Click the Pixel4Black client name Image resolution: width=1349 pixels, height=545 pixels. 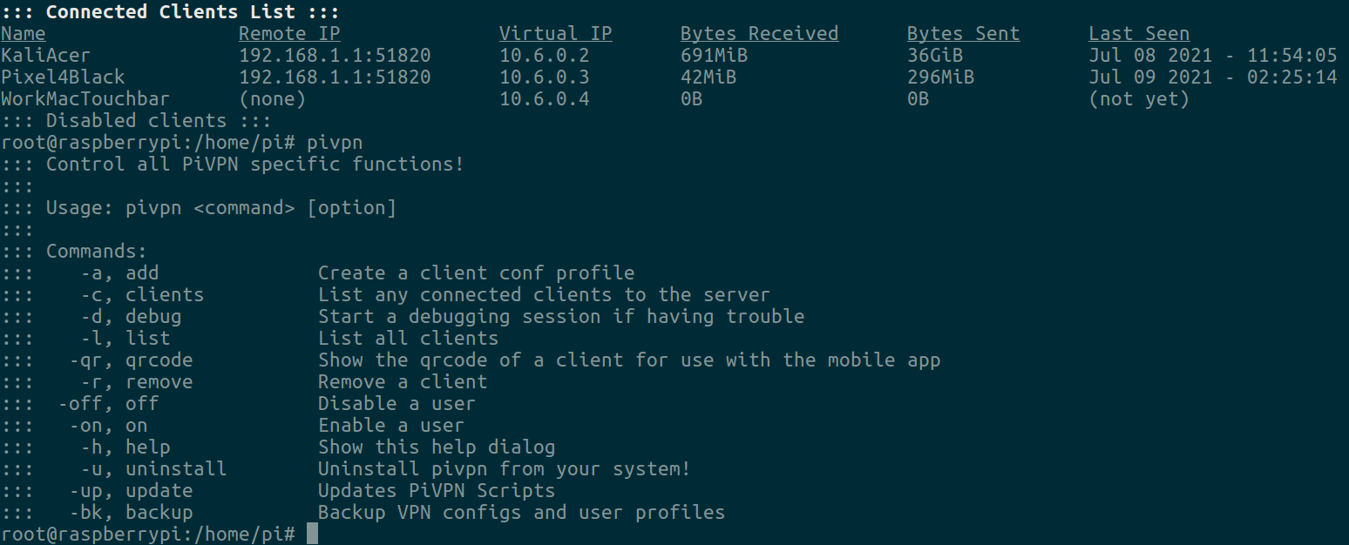click(x=63, y=77)
